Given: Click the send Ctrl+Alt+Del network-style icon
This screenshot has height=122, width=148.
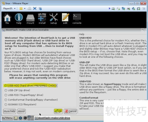Looking at the screenshot, I should point(29,9).
